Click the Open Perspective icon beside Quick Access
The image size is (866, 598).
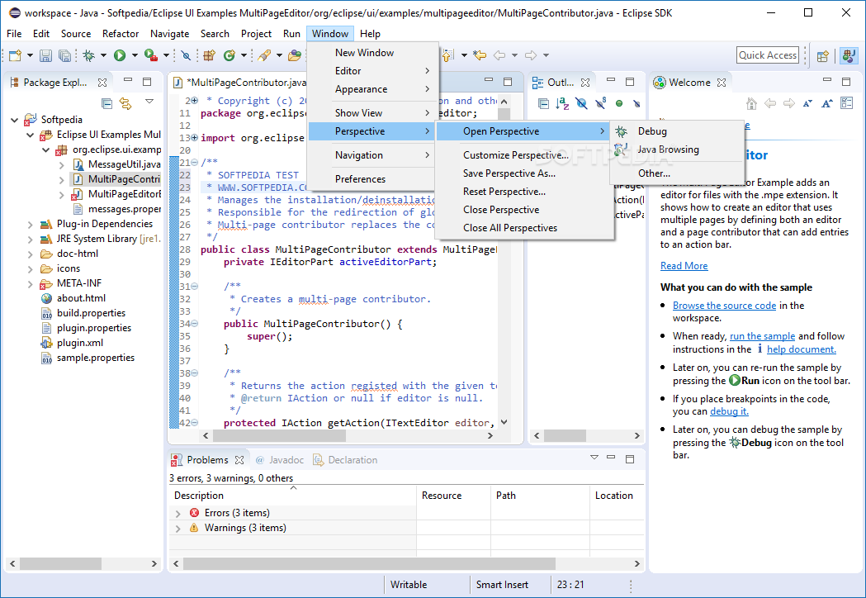point(823,55)
